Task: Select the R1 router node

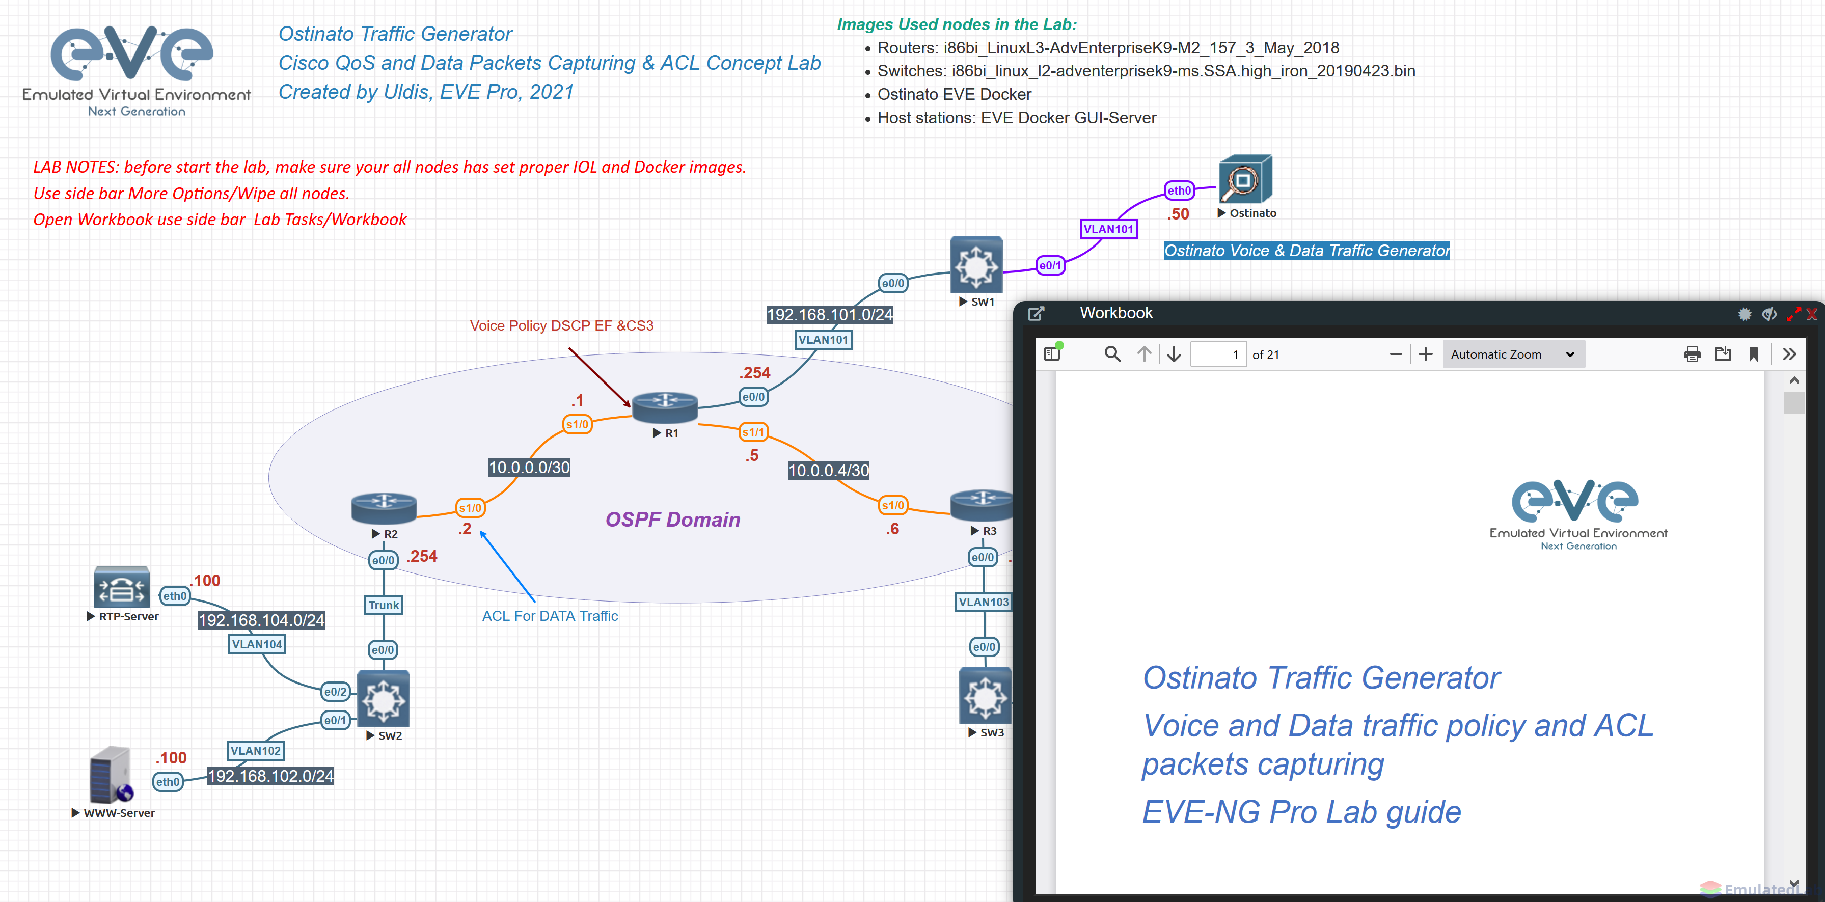Action: click(x=665, y=407)
